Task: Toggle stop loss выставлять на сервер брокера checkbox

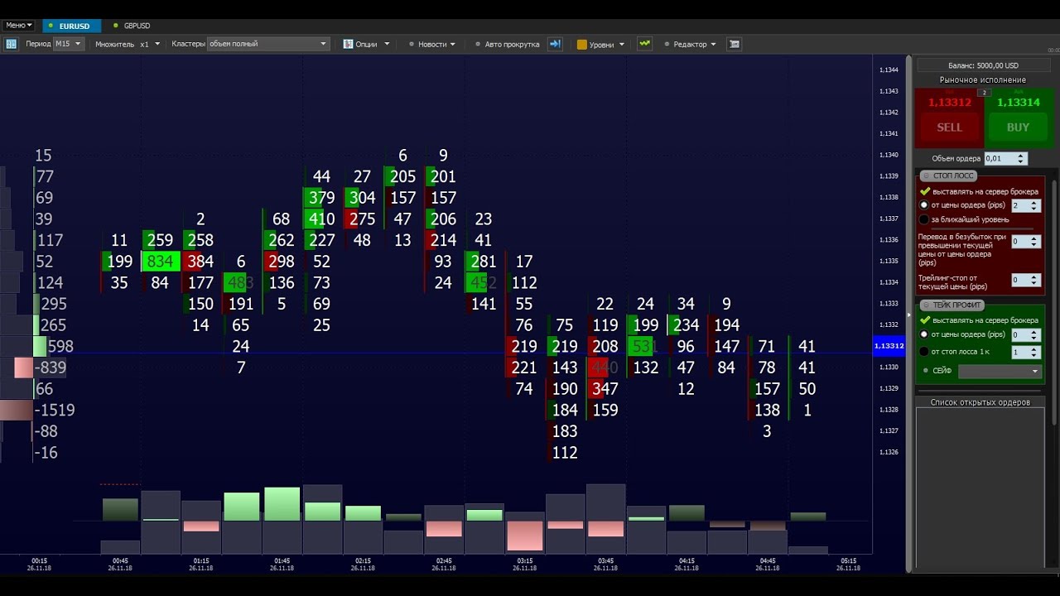Action: (926, 191)
